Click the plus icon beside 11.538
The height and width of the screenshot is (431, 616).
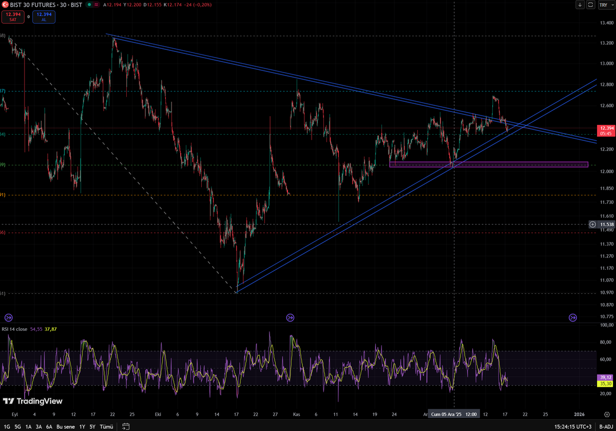[x=592, y=224]
